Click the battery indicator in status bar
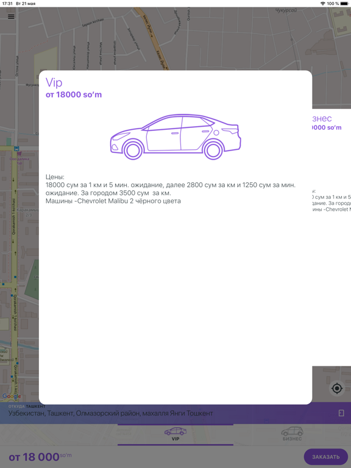The height and width of the screenshot is (468, 351). click(x=344, y=4)
